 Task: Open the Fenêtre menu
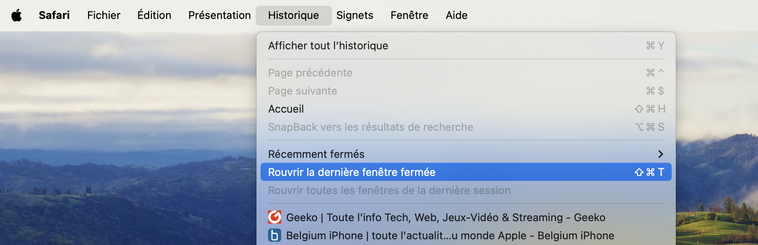tap(409, 16)
